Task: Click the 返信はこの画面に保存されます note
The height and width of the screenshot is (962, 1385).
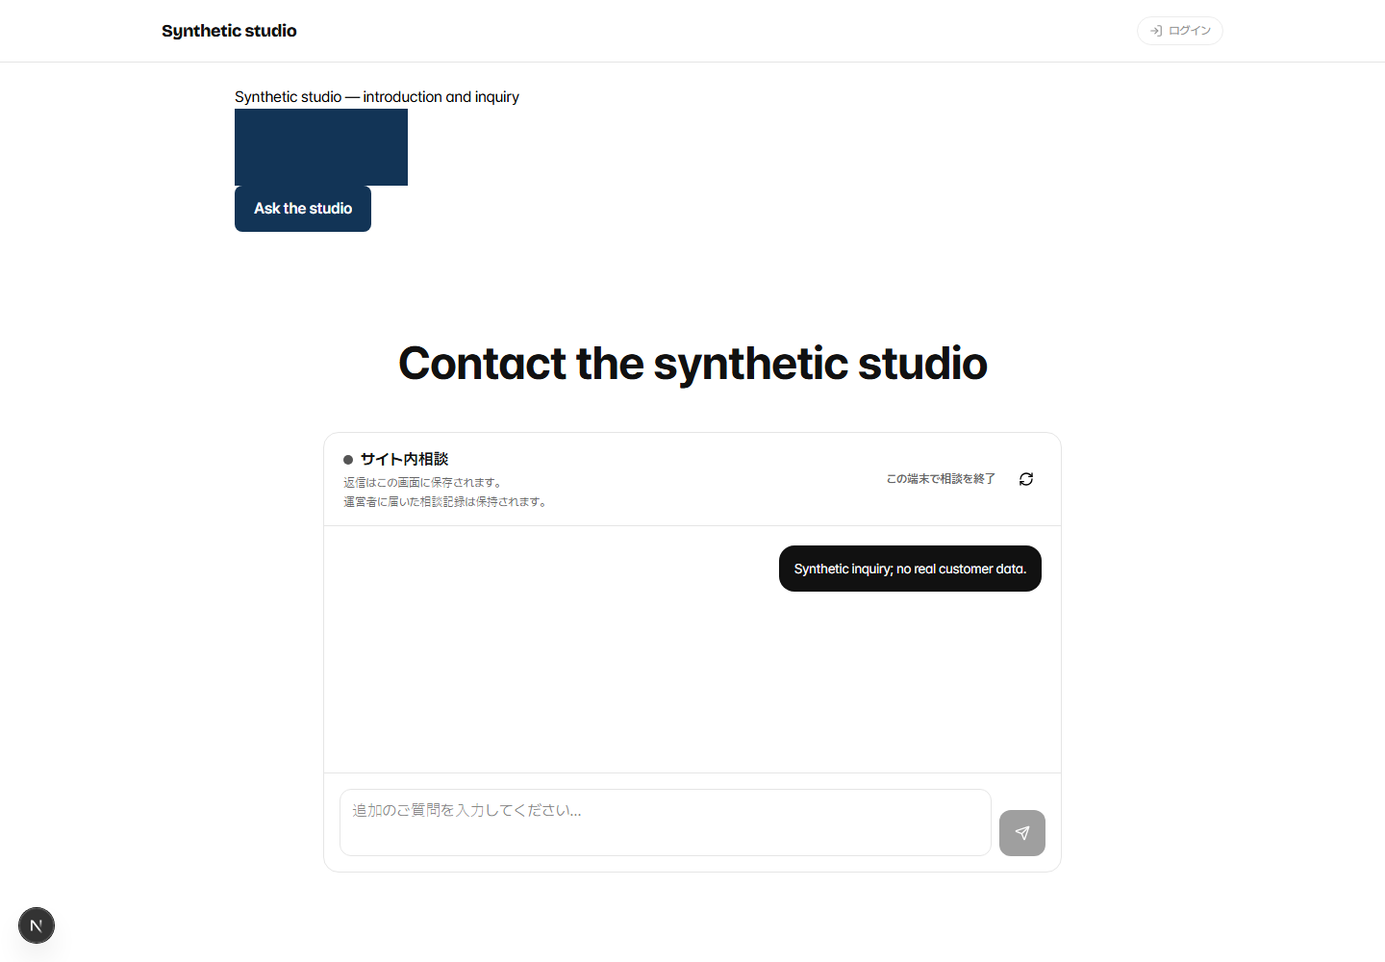Action: [423, 483]
